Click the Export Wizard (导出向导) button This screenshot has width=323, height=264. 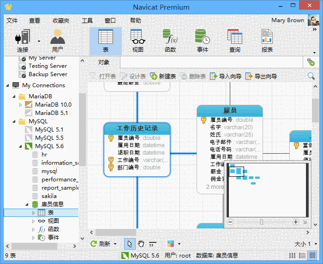[x=261, y=77]
